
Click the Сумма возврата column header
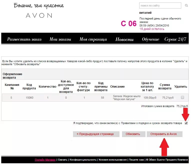[165, 87]
